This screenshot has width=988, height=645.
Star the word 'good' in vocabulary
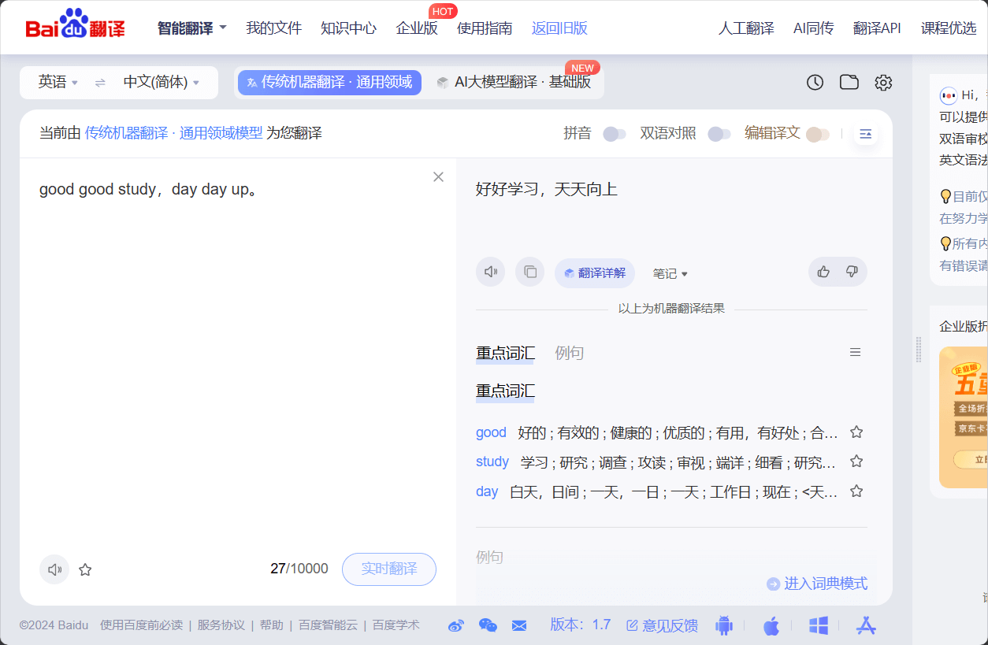(x=856, y=432)
